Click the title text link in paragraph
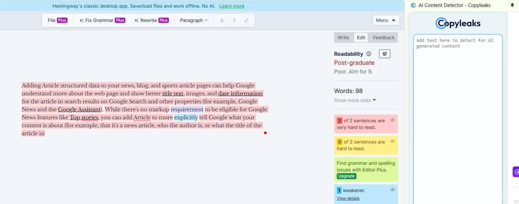Screen dimensions: 519x204 click(x=173, y=93)
